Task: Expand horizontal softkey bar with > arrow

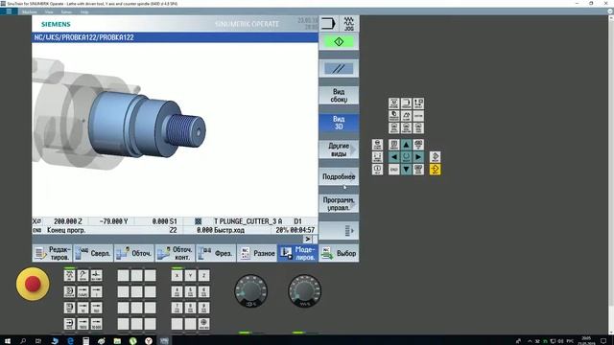Action: pyautogui.click(x=308, y=239)
